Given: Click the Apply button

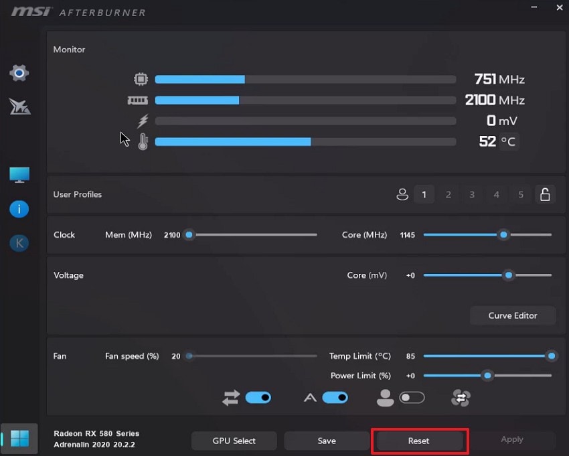Looking at the screenshot, I should (x=512, y=440).
